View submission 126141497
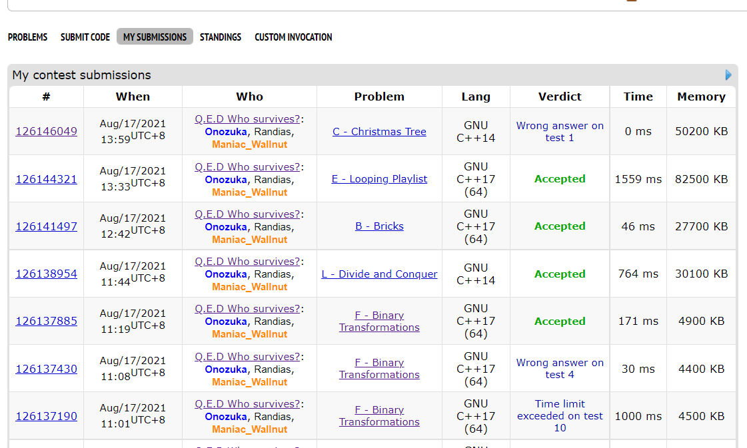This screenshot has width=747, height=448. (x=46, y=226)
